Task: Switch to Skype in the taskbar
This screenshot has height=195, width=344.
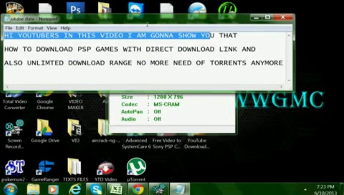Action: pyautogui.click(x=96, y=189)
